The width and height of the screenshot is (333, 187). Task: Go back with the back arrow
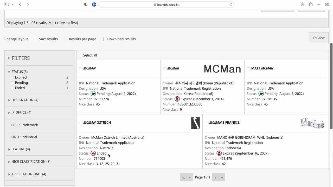coord(20,4)
